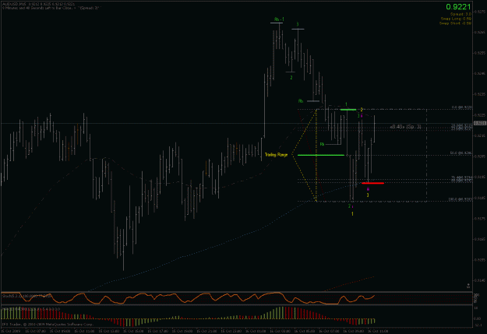Select the long green horizontal line
Screen dimensions: 487x334
pyautogui.click(x=321, y=155)
